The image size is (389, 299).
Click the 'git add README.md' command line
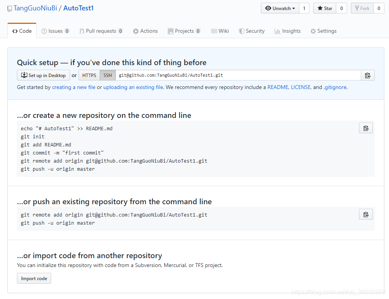46,145
